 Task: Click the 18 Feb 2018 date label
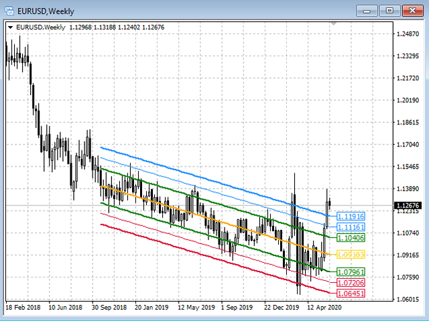pyautogui.click(x=22, y=308)
